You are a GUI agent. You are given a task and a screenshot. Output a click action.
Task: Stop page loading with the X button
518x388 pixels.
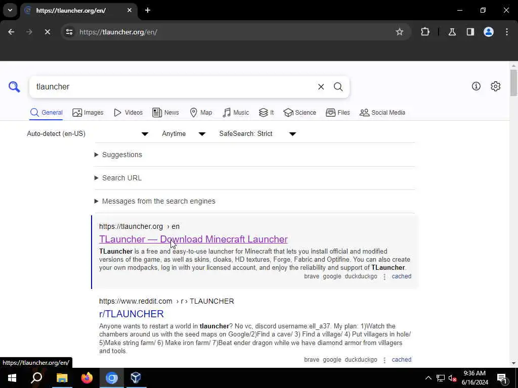(x=47, y=32)
